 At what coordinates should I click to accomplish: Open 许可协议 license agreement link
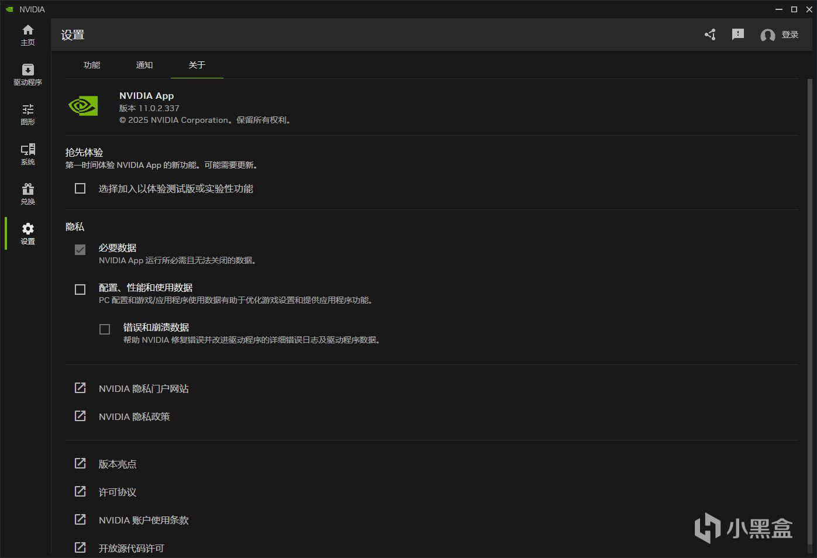point(118,492)
